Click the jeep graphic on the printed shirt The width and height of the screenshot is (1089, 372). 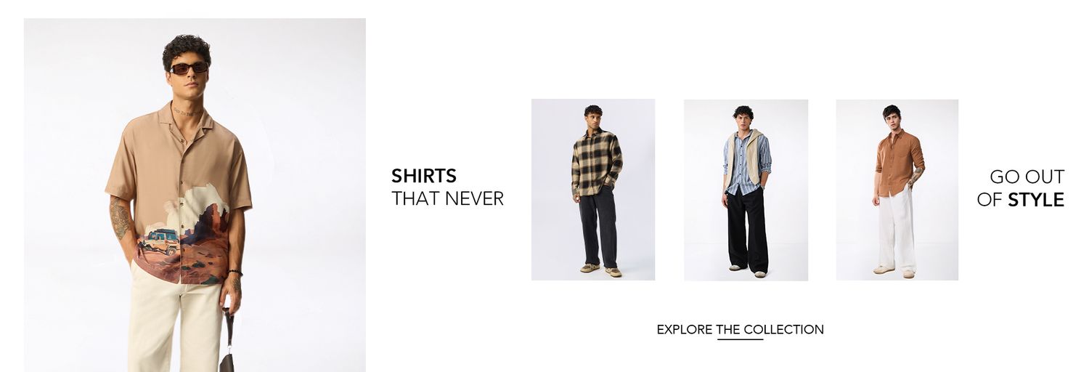[160, 242]
